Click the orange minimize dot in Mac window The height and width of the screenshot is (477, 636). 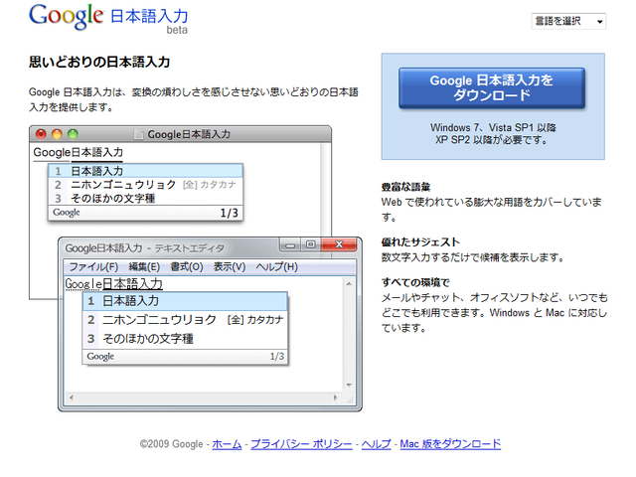click(57, 134)
